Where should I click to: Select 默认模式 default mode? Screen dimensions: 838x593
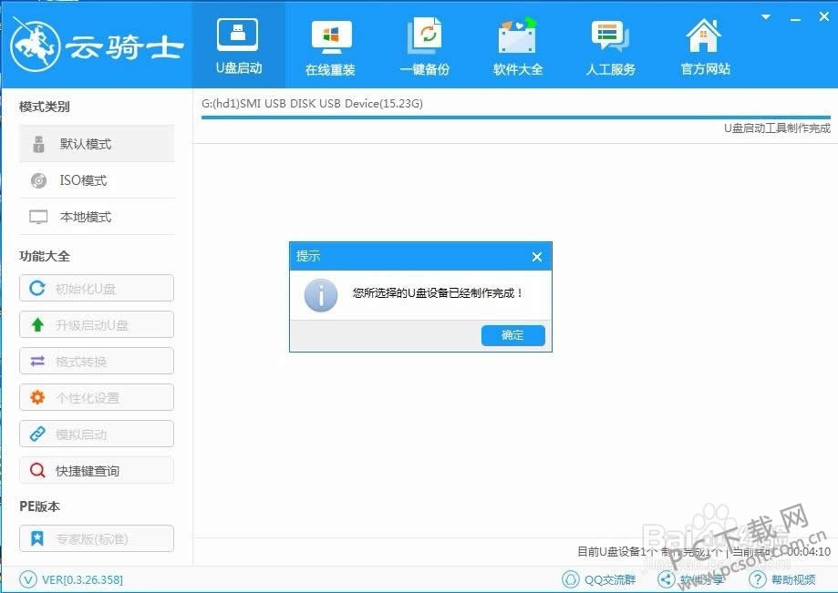[x=96, y=143]
